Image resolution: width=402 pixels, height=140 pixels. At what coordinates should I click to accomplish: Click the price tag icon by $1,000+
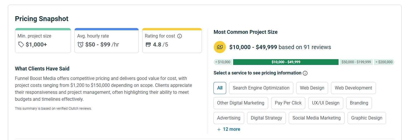pyautogui.click(x=21, y=44)
